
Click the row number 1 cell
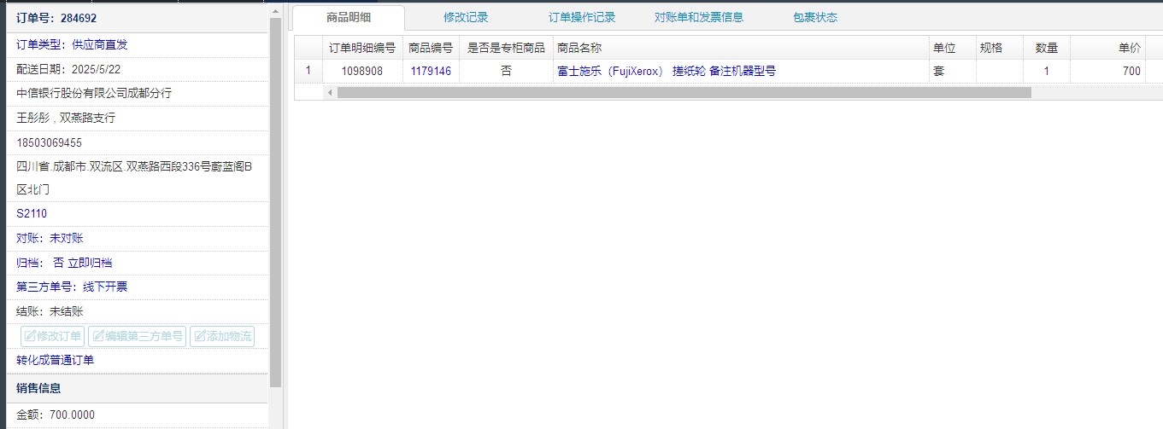pos(308,72)
